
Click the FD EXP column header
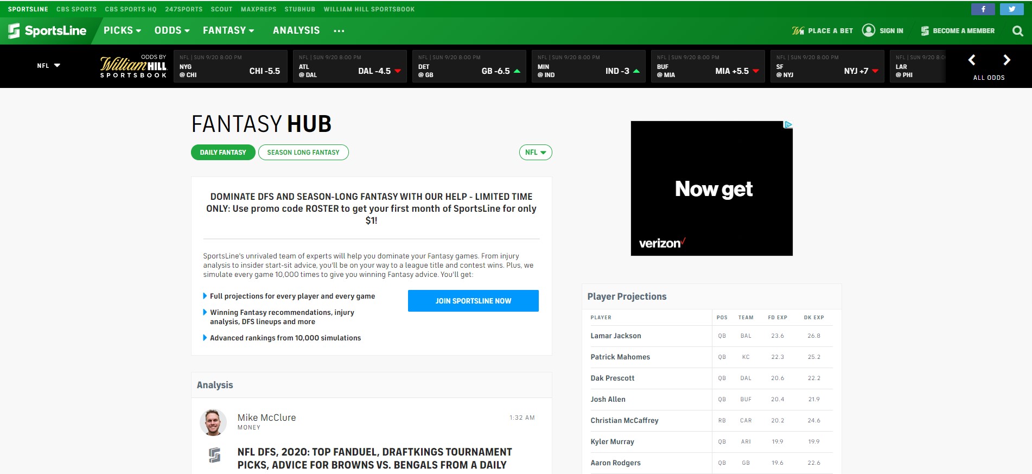778,318
